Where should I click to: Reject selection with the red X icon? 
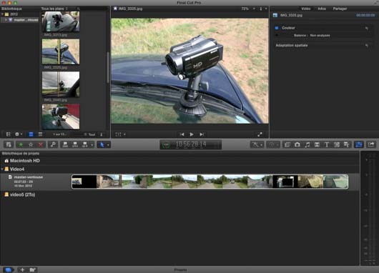(x=40, y=144)
